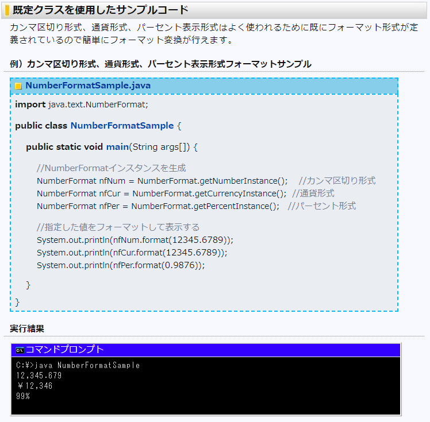Click the comment //指定した値をフォーマットして表示する
The image size is (430, 422).
coord(118,227)
